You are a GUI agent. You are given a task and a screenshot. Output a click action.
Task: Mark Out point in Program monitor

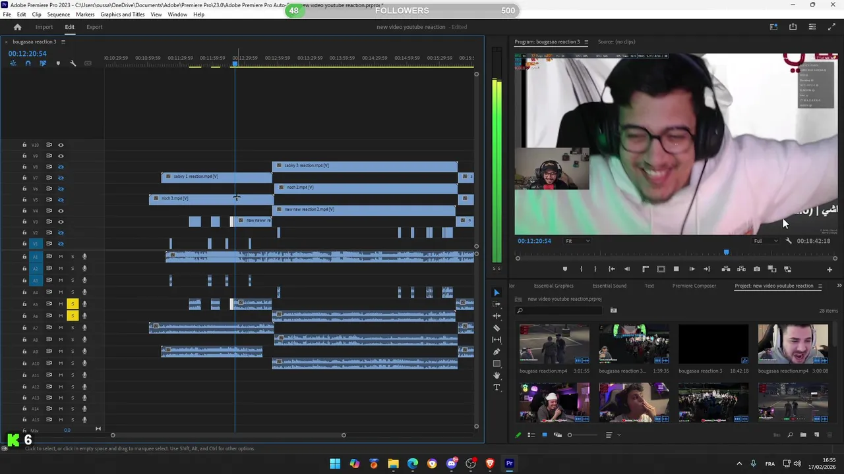click(595, 269)
